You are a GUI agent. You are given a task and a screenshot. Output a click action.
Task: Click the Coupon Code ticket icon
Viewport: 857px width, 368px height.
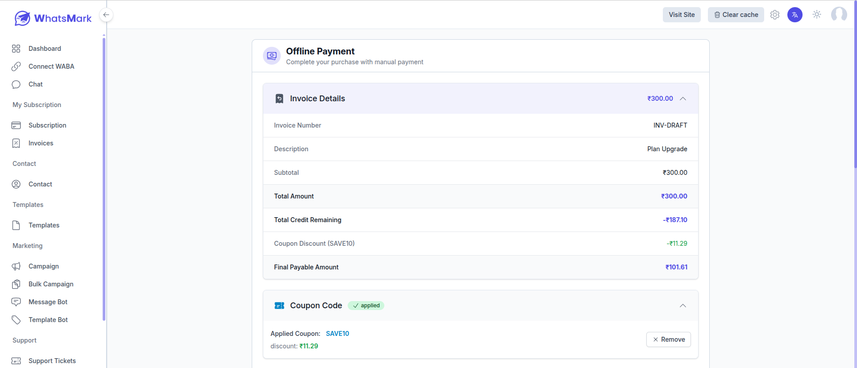[279, 306]
